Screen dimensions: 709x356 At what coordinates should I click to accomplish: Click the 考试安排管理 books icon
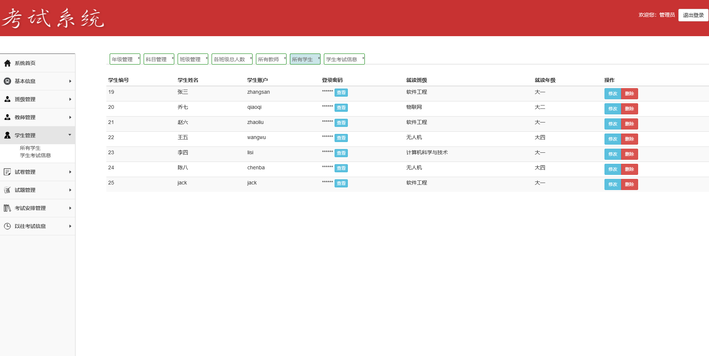[x=7, y=208]
